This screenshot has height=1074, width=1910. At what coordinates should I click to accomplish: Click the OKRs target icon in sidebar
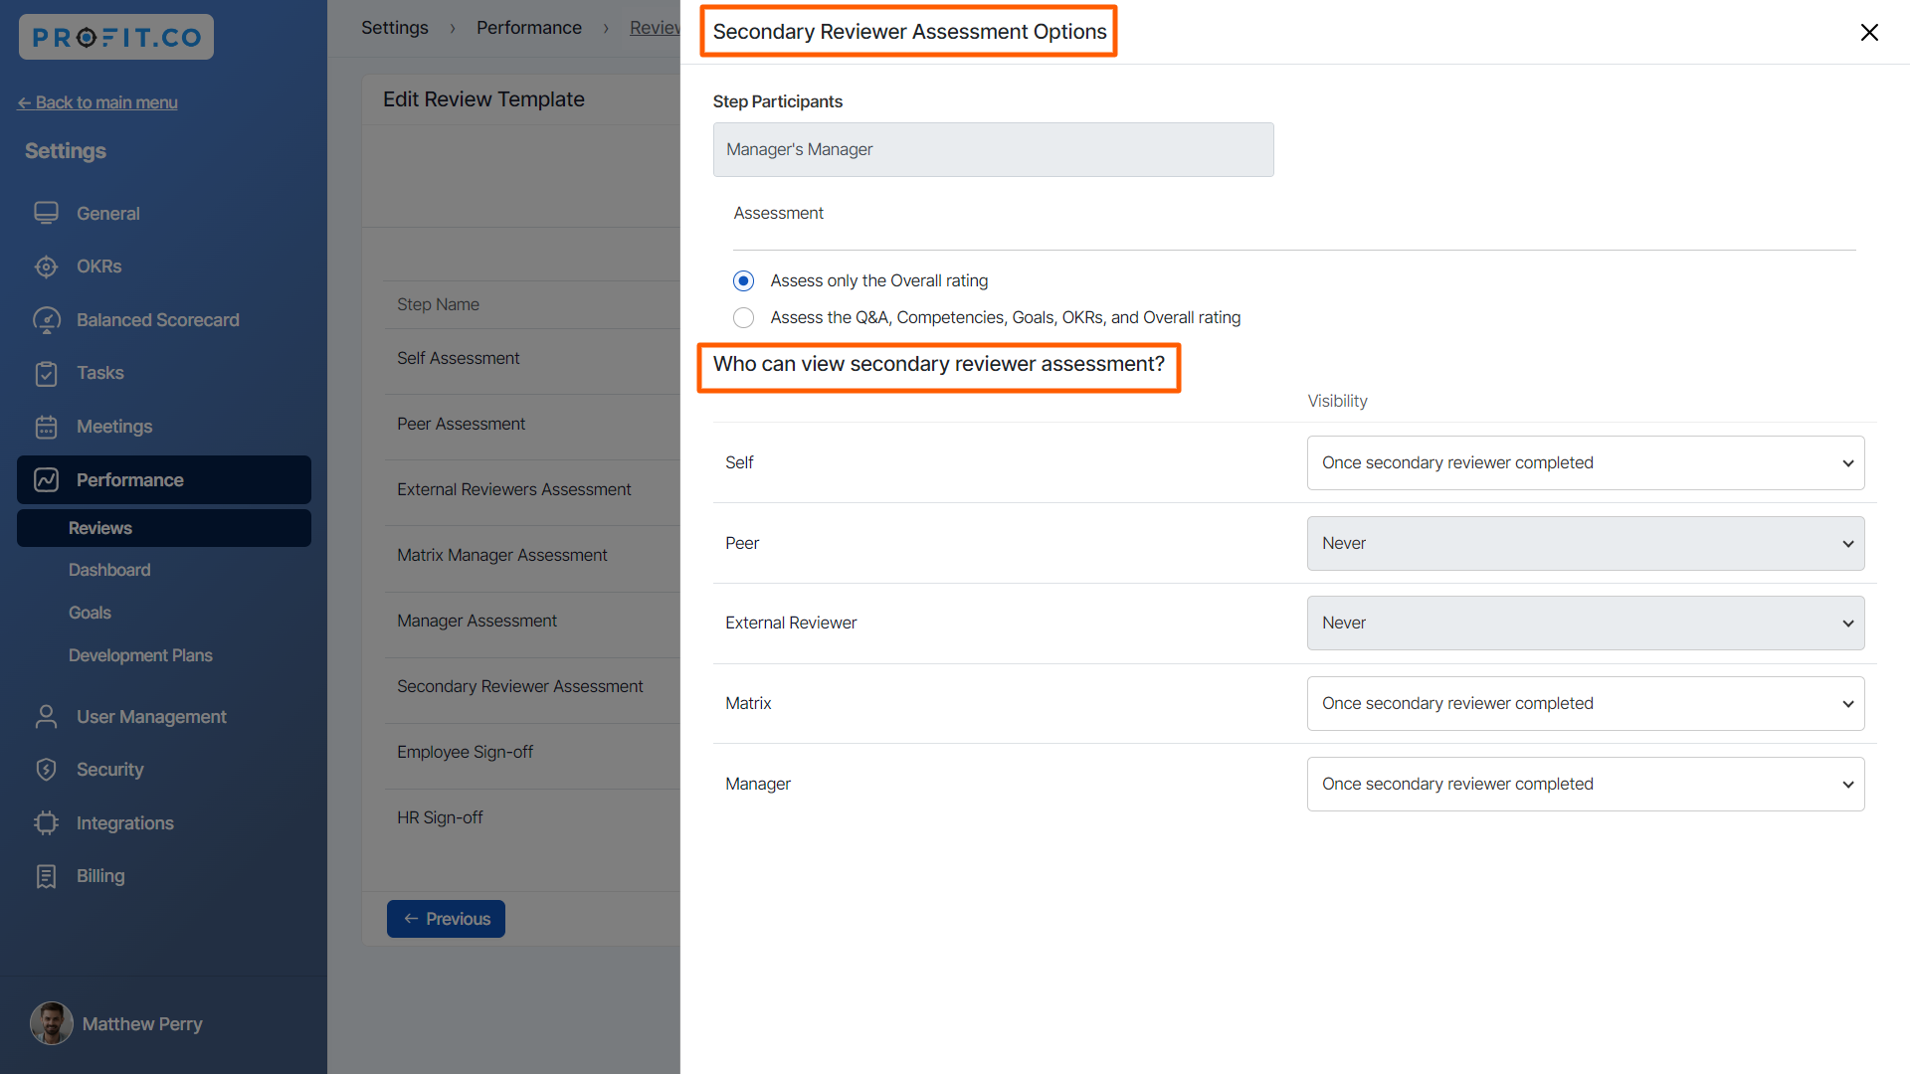46,267
